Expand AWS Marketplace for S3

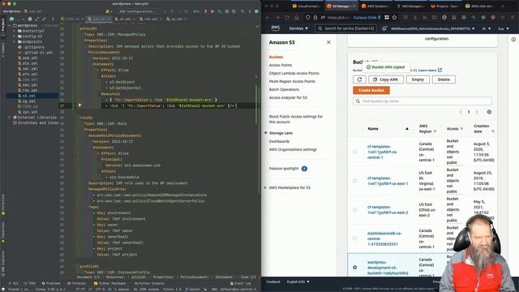pyautogui.click(x=265, y=187)
